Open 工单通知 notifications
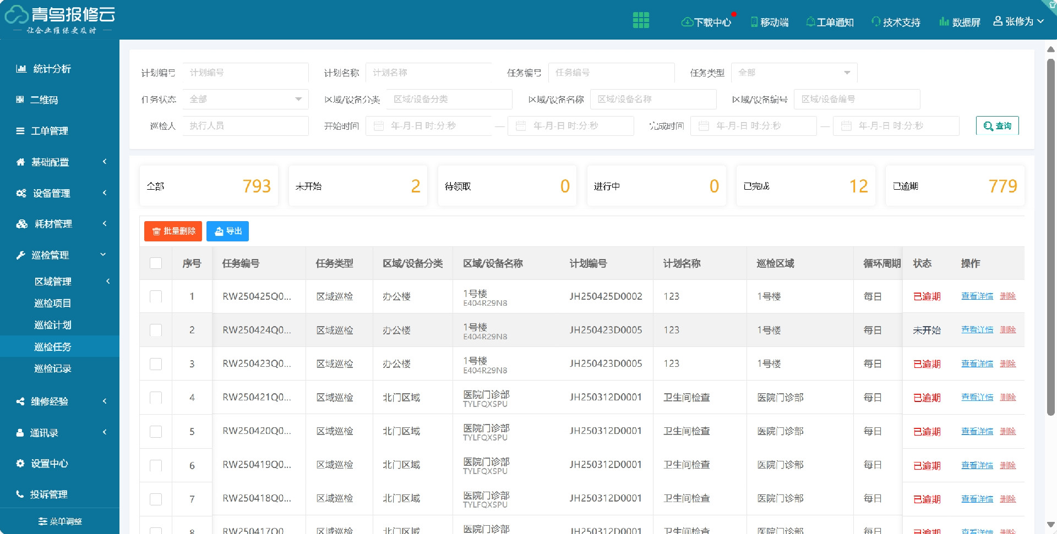 830,22
